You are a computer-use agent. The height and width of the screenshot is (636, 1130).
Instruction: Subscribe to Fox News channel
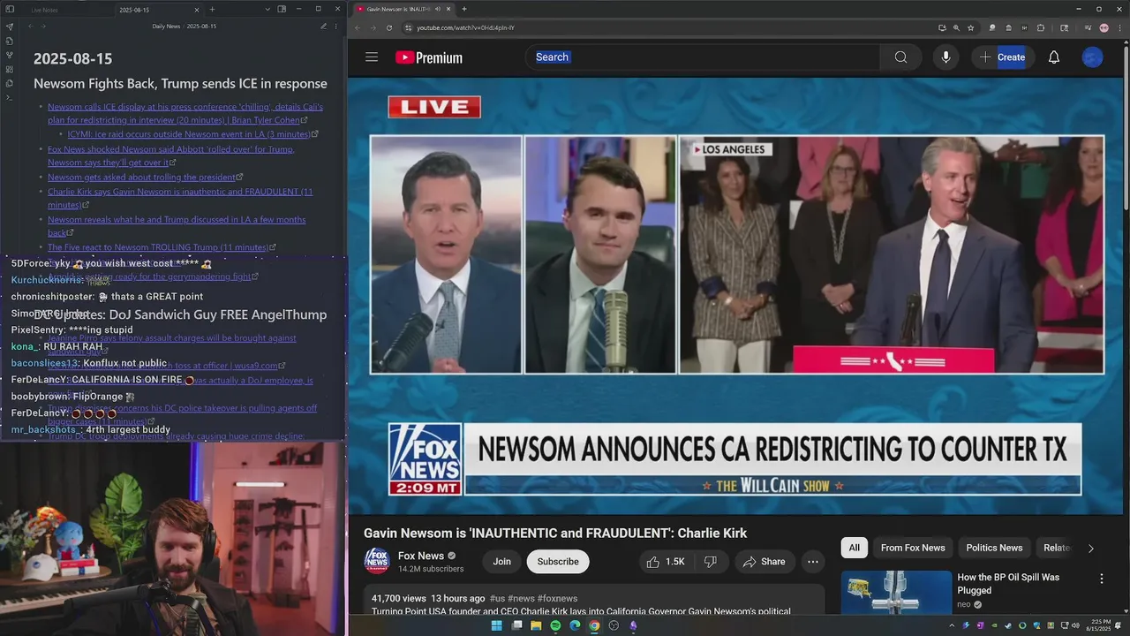tap(558, 562)
